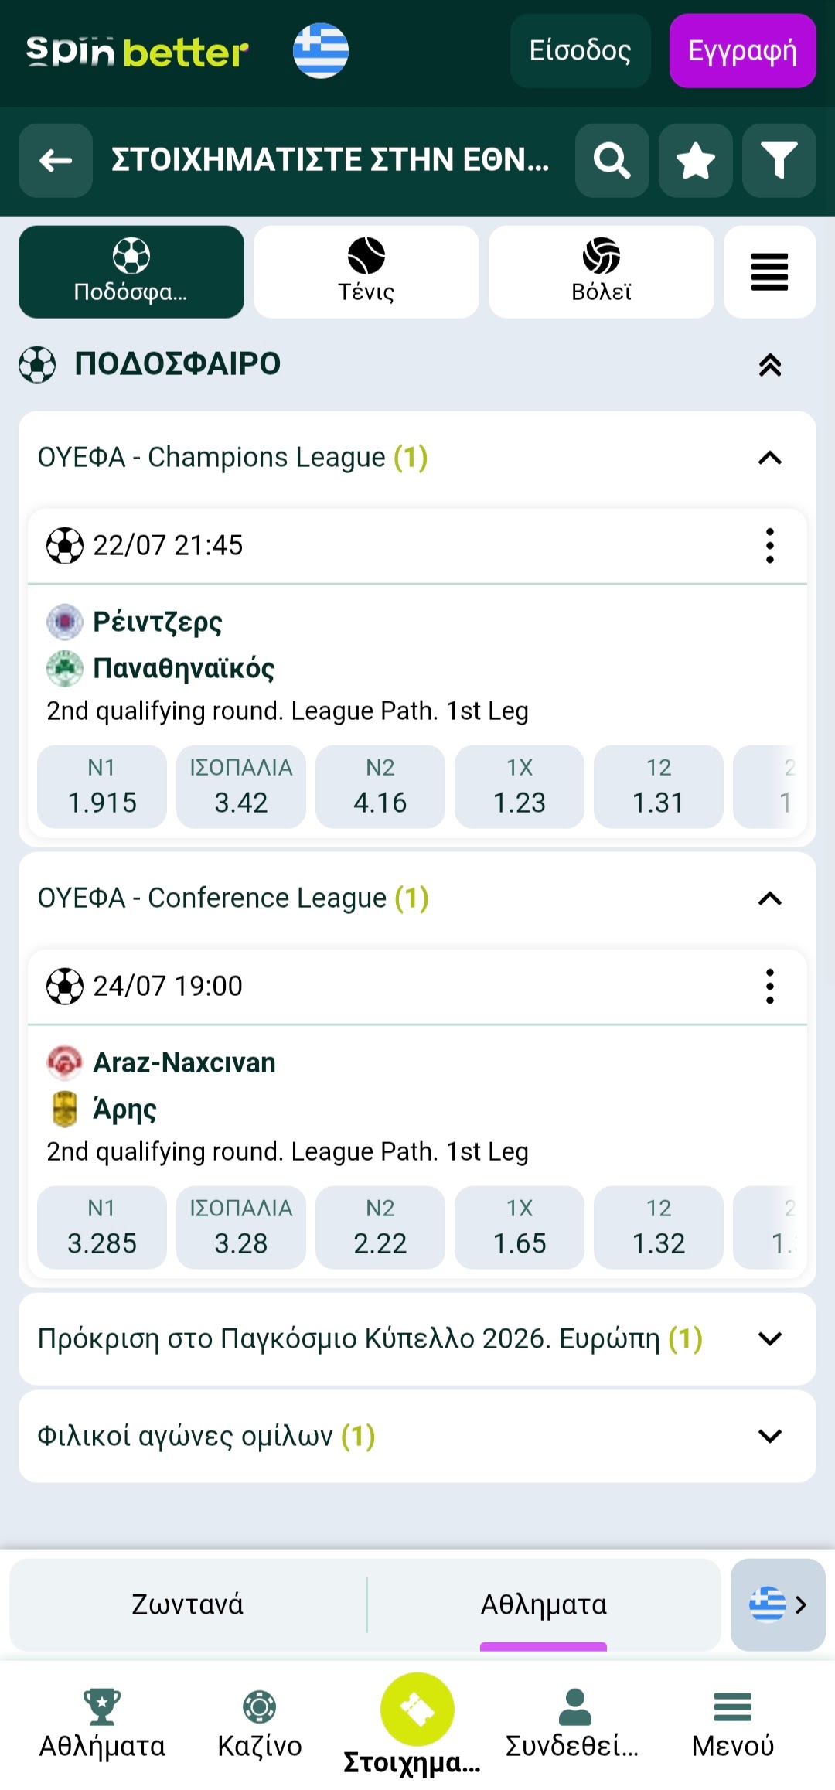Open more options for Rangers match
Screen dimensions: 835x1790
(769, 546)
